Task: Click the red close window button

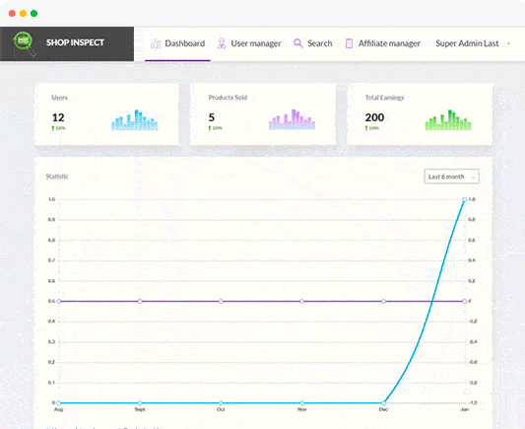Action: (x=12, y=14)
